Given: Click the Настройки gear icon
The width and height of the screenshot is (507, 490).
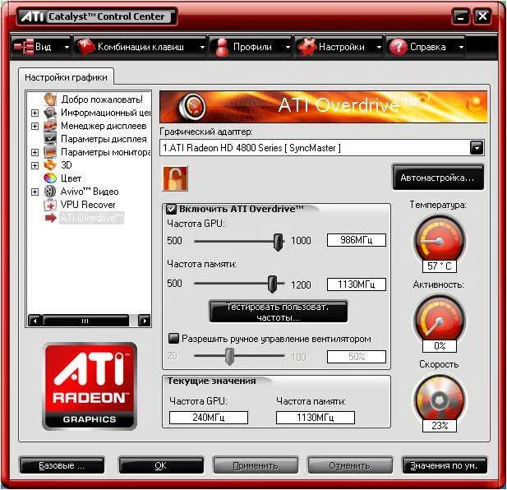Looking at the screenshot, I should pos(306,47).
